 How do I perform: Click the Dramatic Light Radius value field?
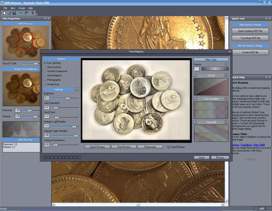click(x=46, y=126)
